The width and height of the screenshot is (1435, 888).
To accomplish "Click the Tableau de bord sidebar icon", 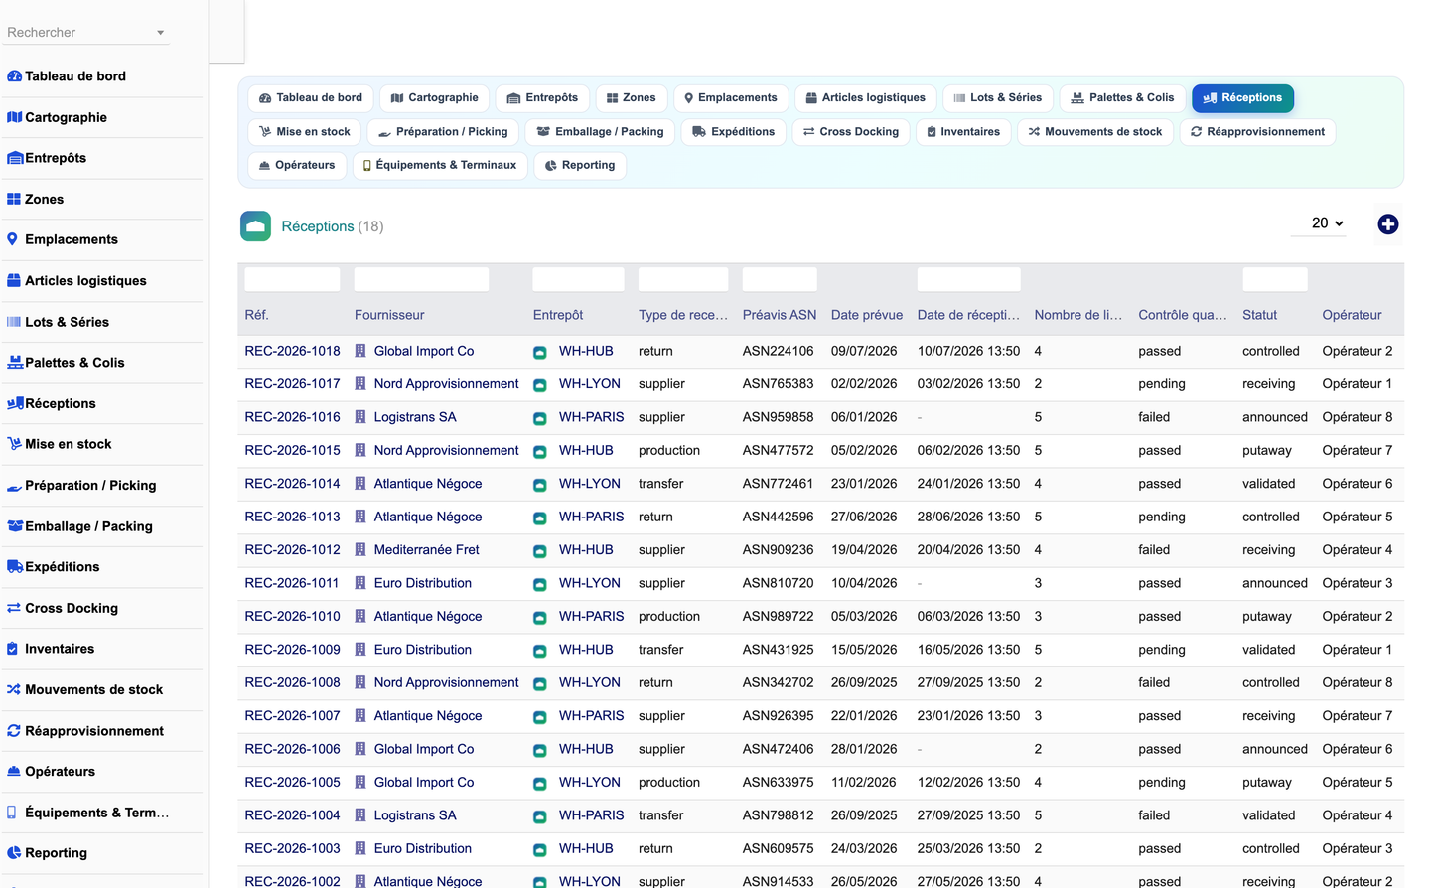I will coord(14,76).
